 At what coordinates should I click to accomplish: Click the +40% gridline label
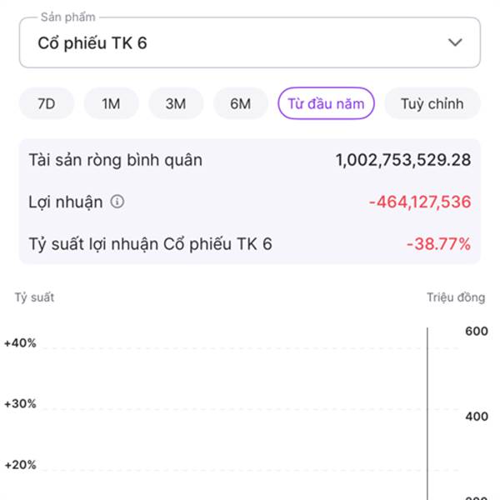(20, 342)
